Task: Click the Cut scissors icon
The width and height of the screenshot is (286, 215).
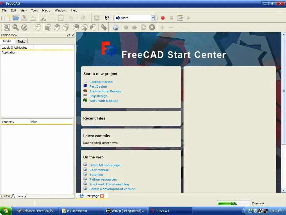Action: click(43, 18)
